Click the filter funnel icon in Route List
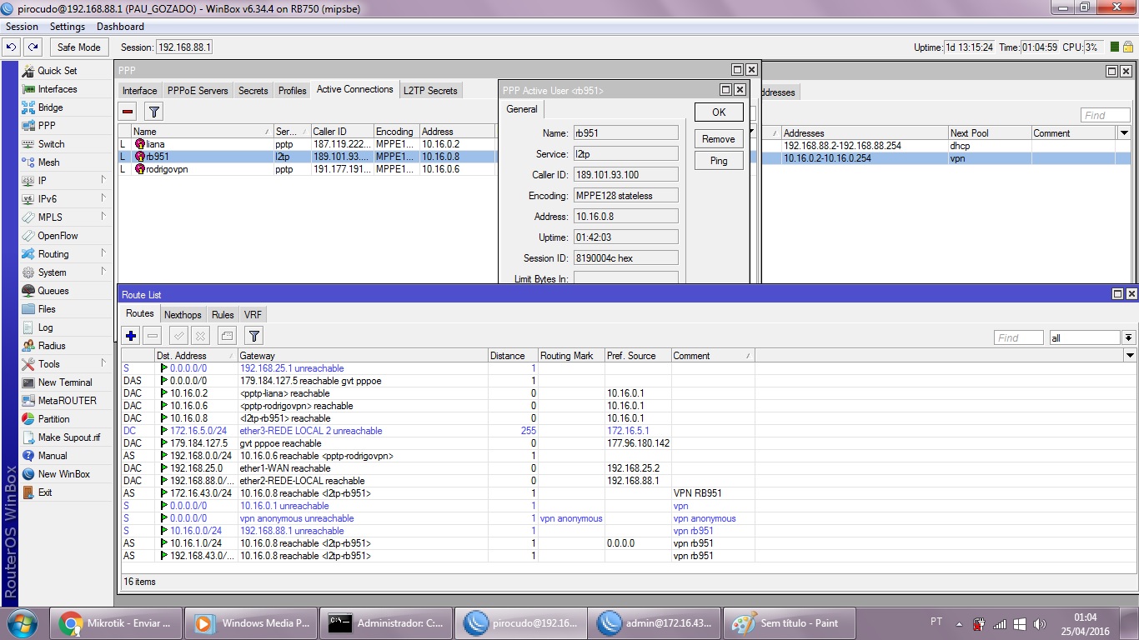The height and width of the screenshot is (640, 1139). point(254,336)
